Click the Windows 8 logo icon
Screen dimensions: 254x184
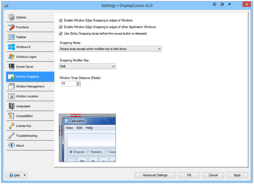tap(11, 47)
